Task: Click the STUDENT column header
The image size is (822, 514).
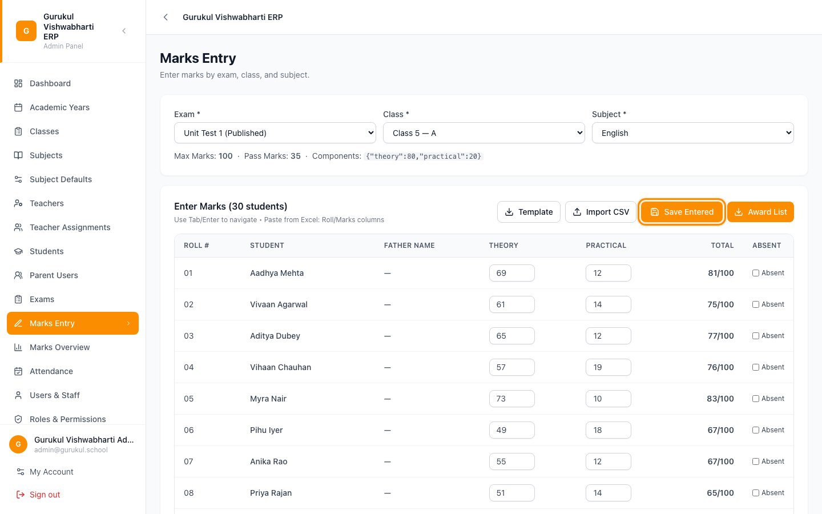Action: click(x=267, y=246)
